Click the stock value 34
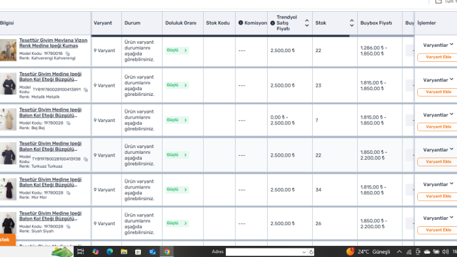The height and width of the screenshot is (257, 457). [x=319, y=190]
